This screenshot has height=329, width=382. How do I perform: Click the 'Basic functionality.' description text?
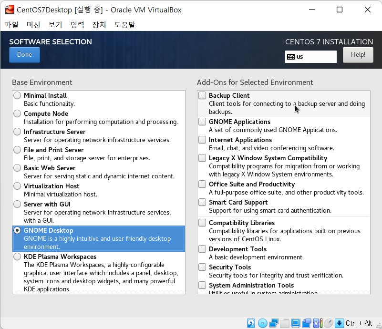coord(49,104)
